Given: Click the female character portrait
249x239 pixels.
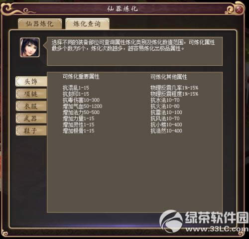Looking at the screenshot, I should [30, 47].
